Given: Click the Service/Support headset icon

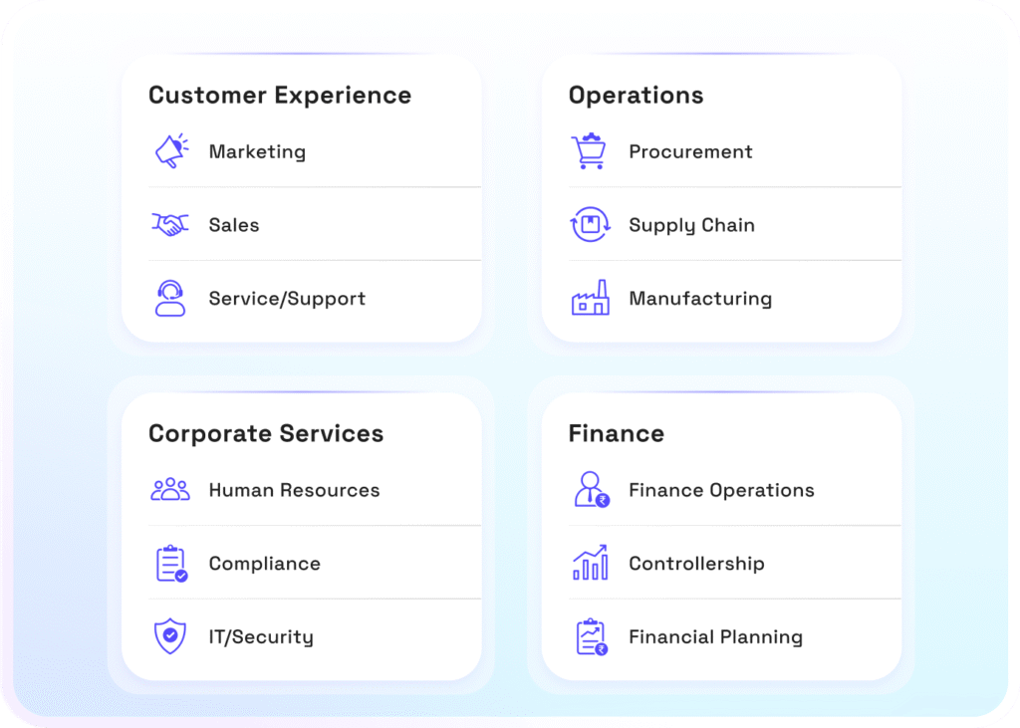Looking at the screenshot, I should coord(170,298).
